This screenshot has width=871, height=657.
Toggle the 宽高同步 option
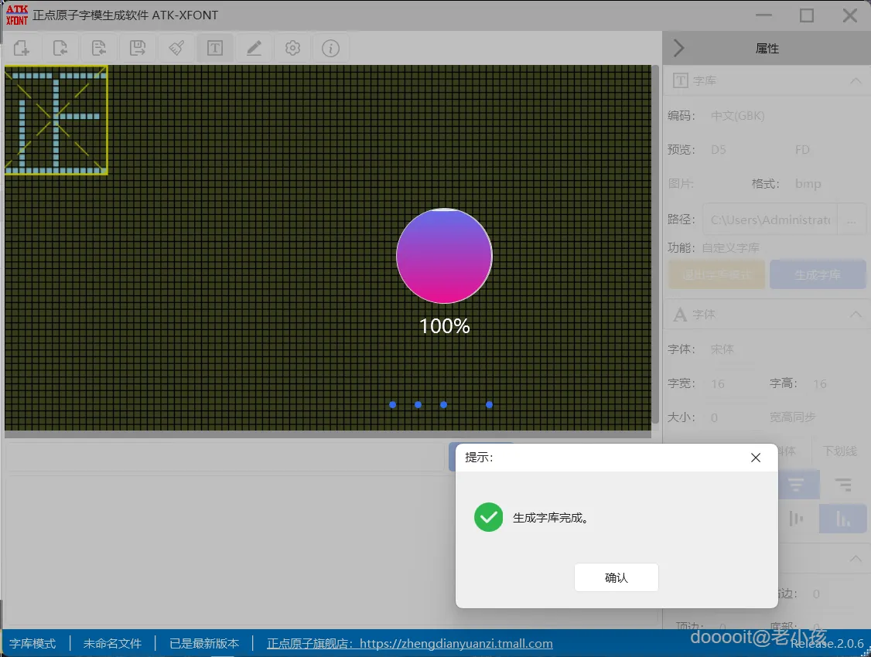tap(793, 417)
